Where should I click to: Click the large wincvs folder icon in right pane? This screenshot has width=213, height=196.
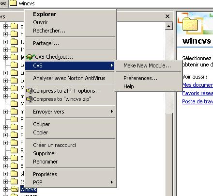(190, 24)
